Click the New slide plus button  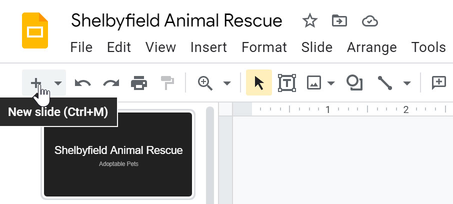[x=36, y=82]
